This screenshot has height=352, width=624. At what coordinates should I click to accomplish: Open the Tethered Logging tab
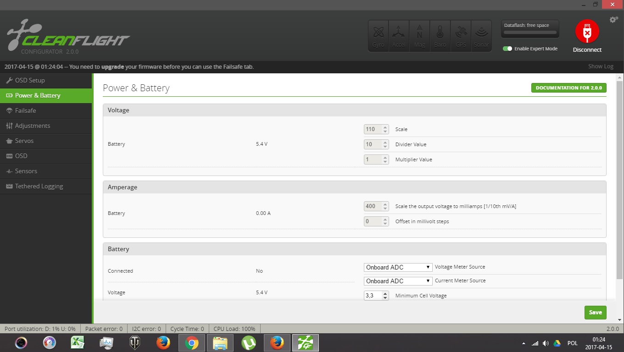pyautogui.click(x=46, y=186)
